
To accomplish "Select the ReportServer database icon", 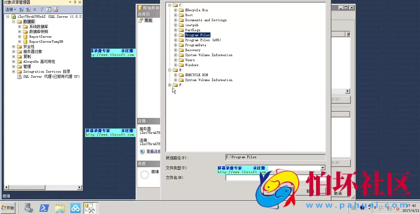I will tap(25, 37).
